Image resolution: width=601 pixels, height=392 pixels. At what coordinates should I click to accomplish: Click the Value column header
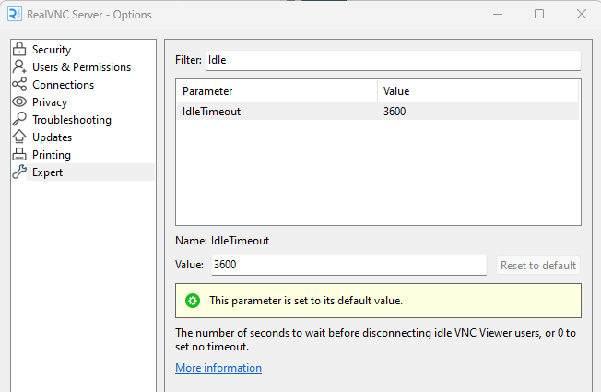[477, 91]
